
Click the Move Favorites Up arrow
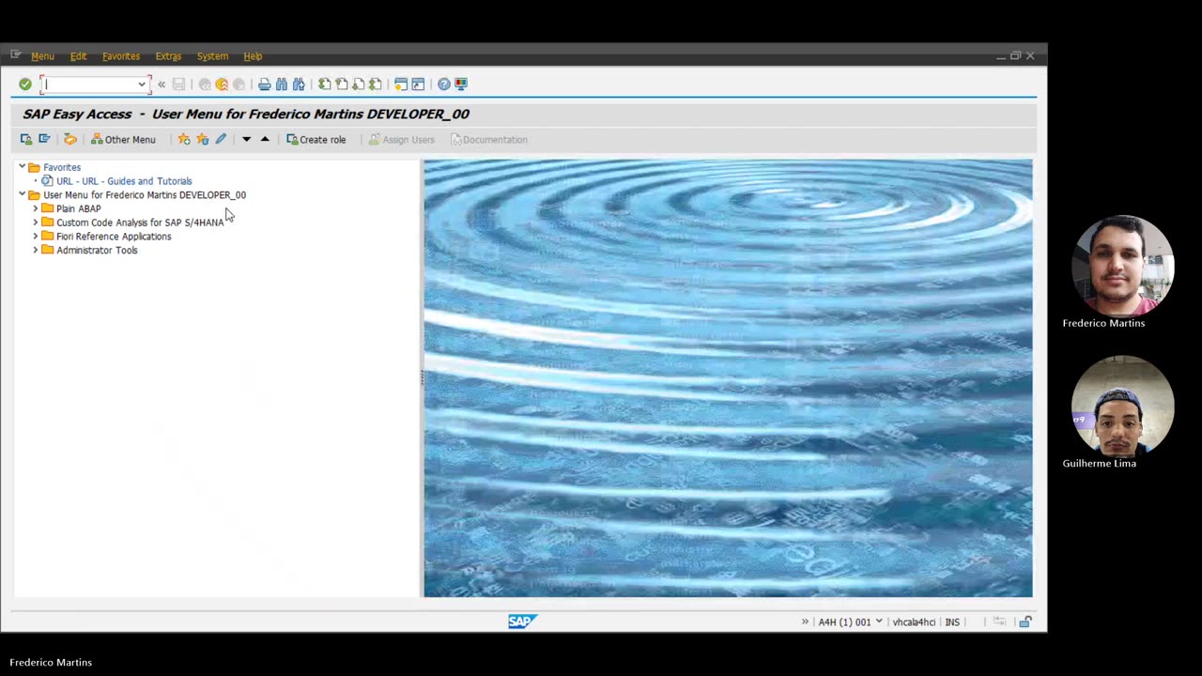[x=265, y=139]
